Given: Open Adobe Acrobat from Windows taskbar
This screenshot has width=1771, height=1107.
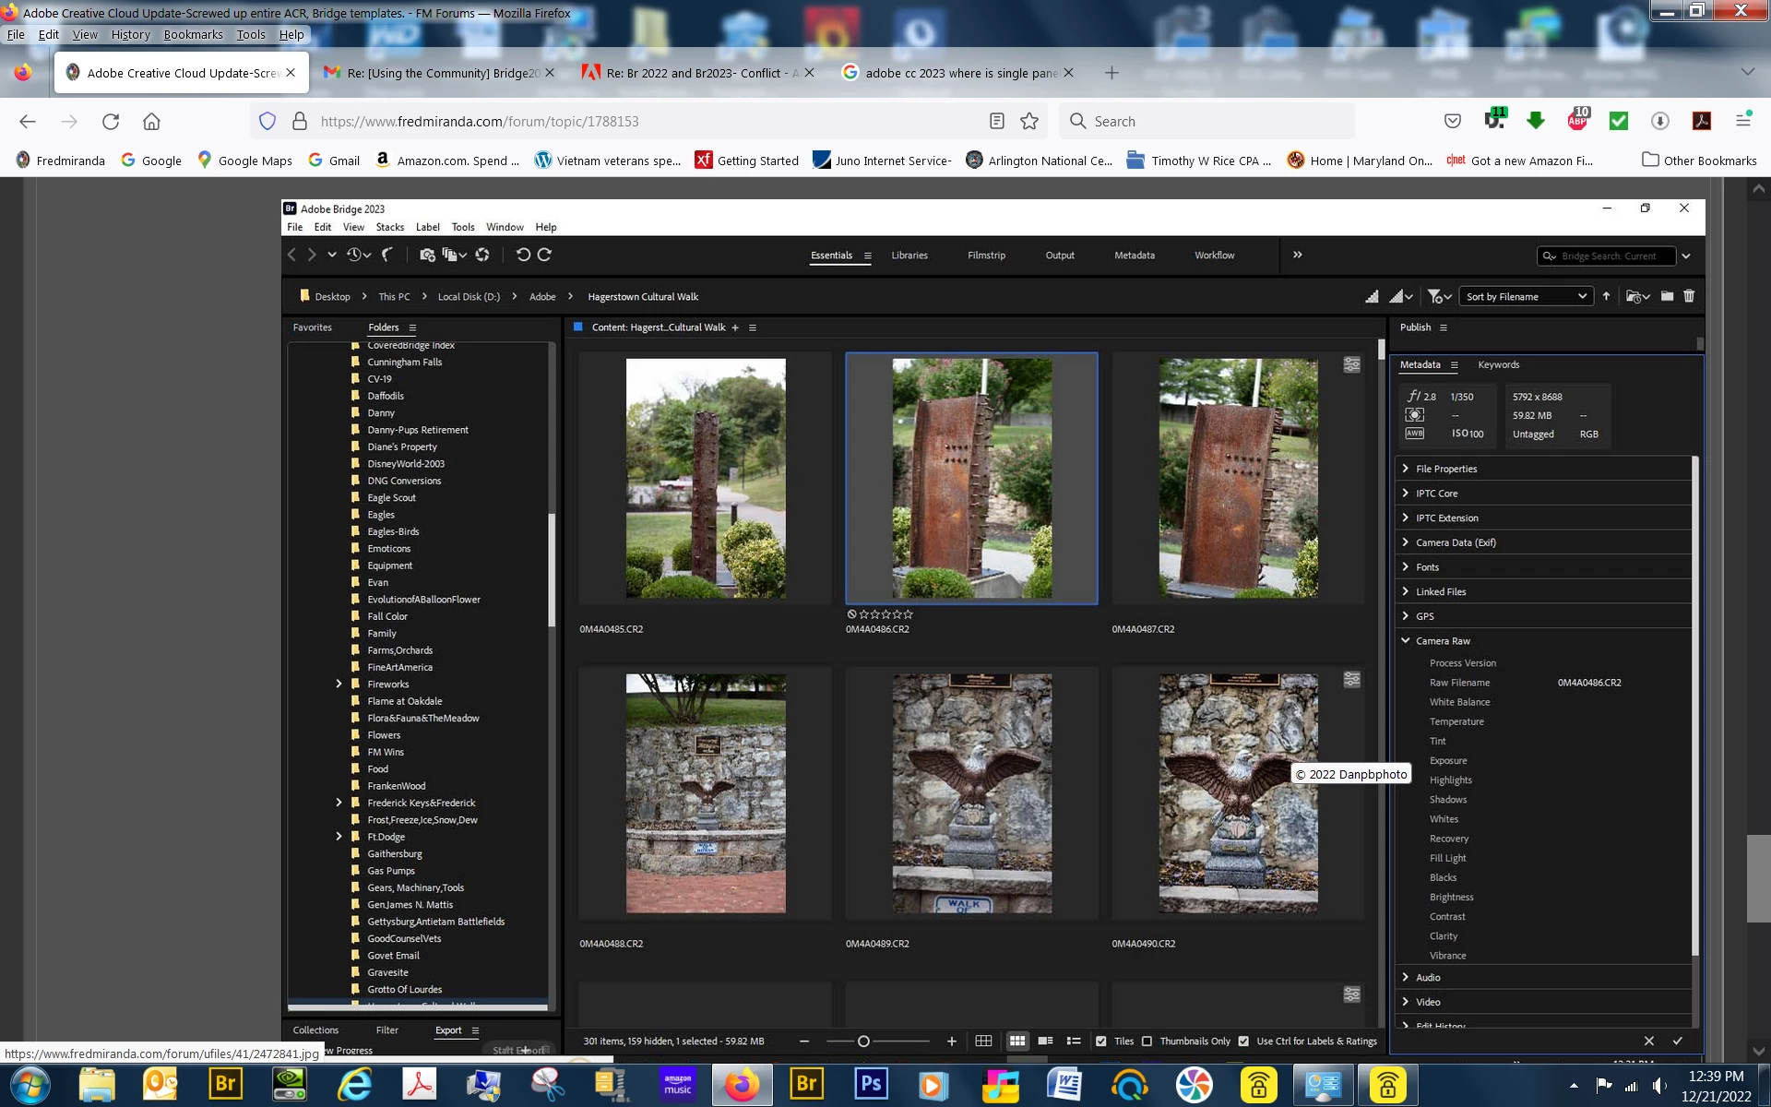Looking at the screenshot, I should tap(420, 1085).
